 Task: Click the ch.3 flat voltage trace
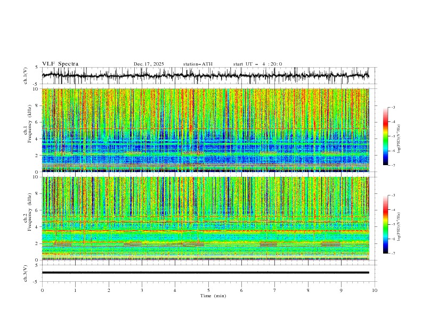tap(205, 273)
